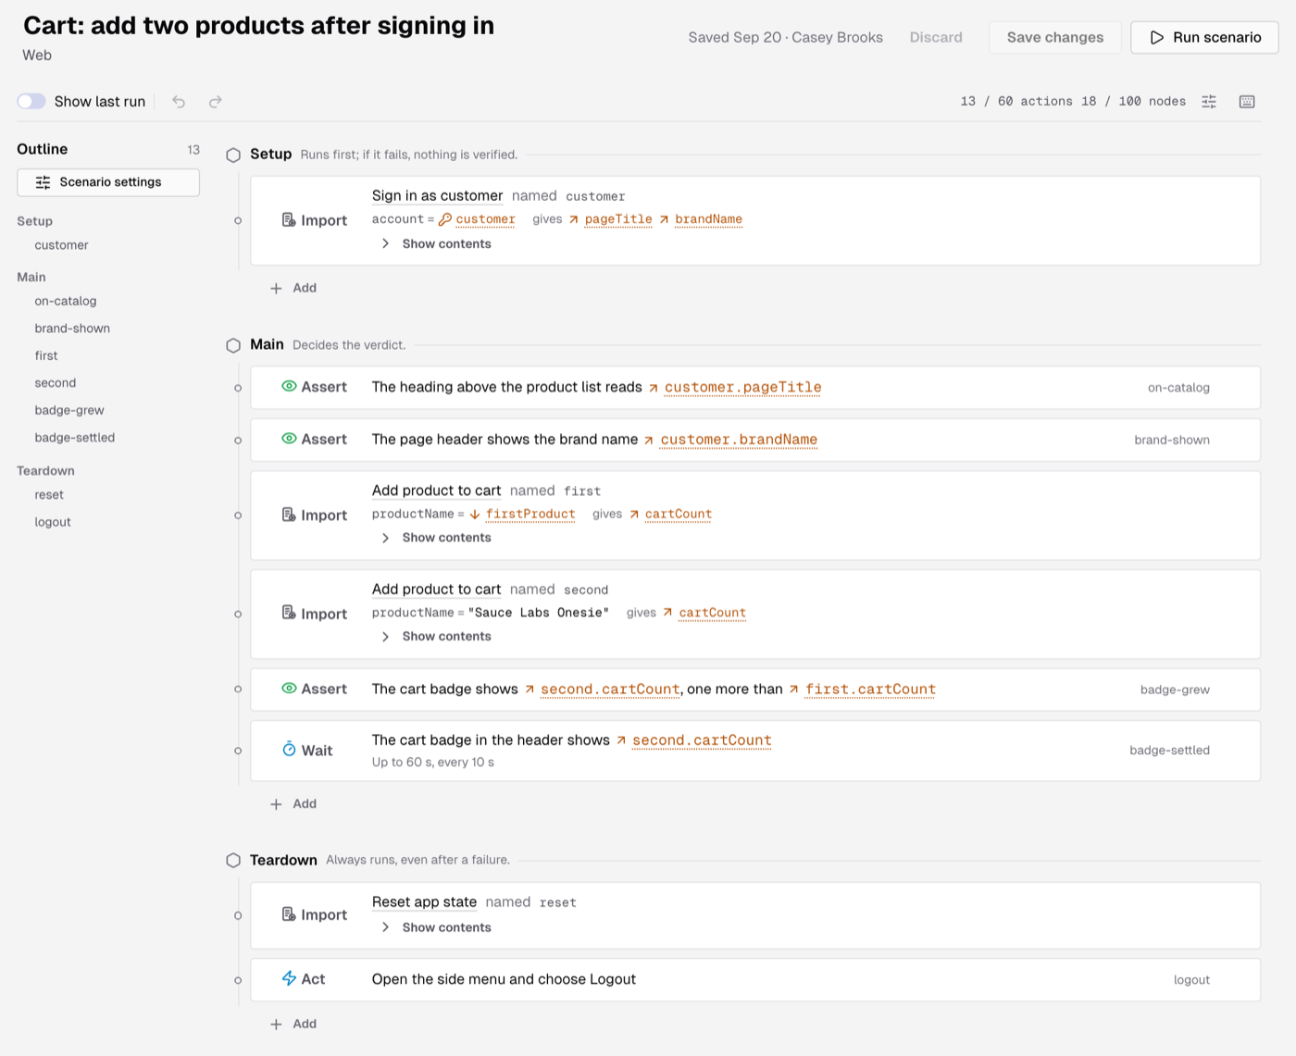Add a step at the end of Main

[293, 804]
